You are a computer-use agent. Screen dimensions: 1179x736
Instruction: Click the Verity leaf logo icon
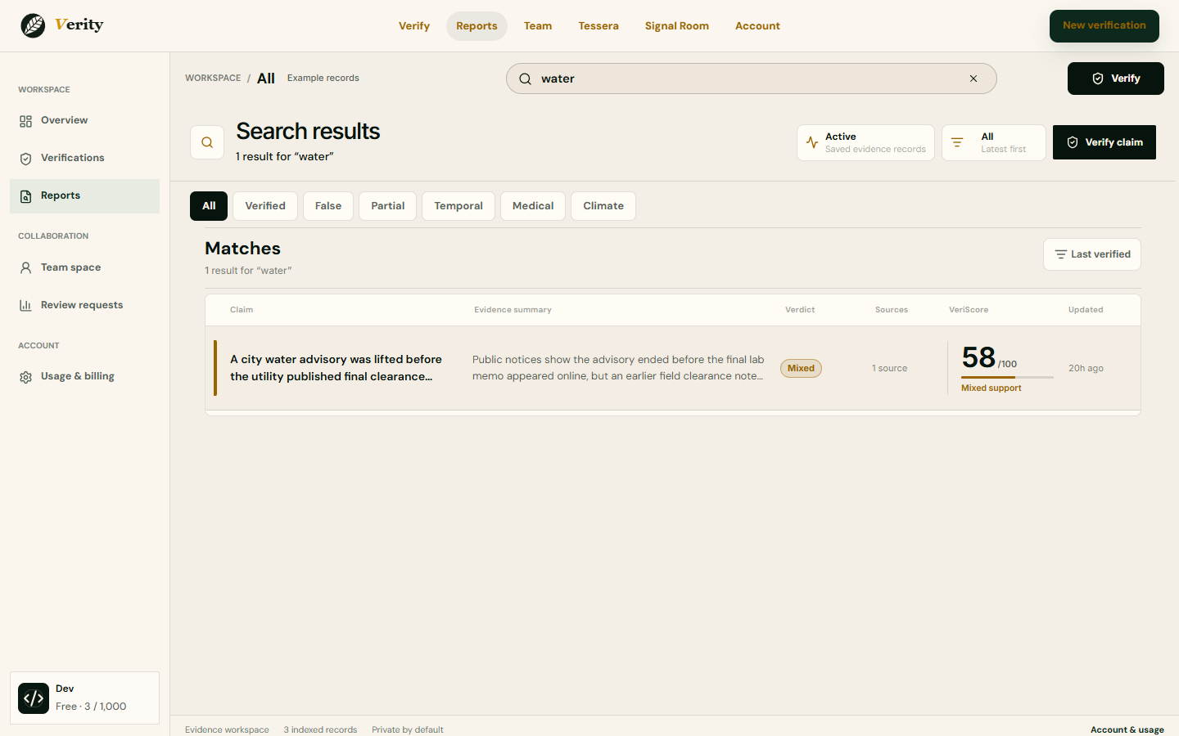(x=34, y=25)
